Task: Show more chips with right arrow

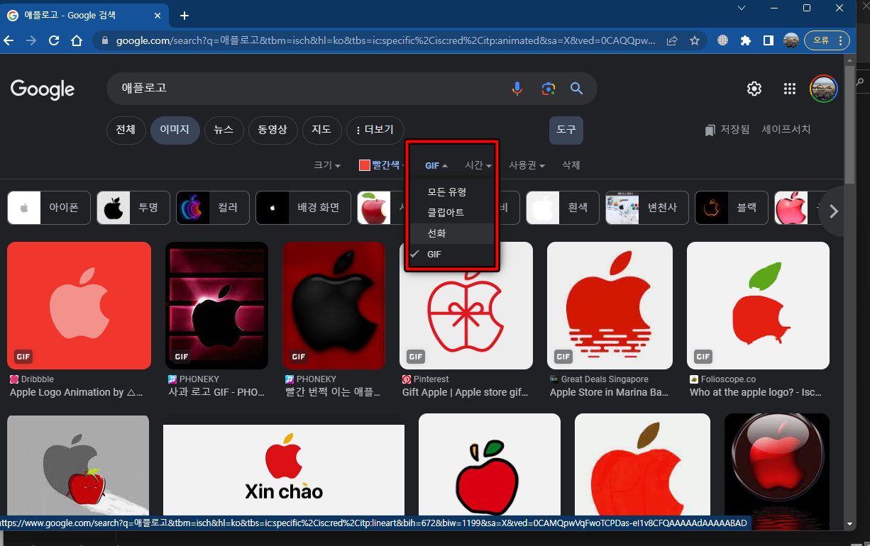Action: click(x=834, y=211)
